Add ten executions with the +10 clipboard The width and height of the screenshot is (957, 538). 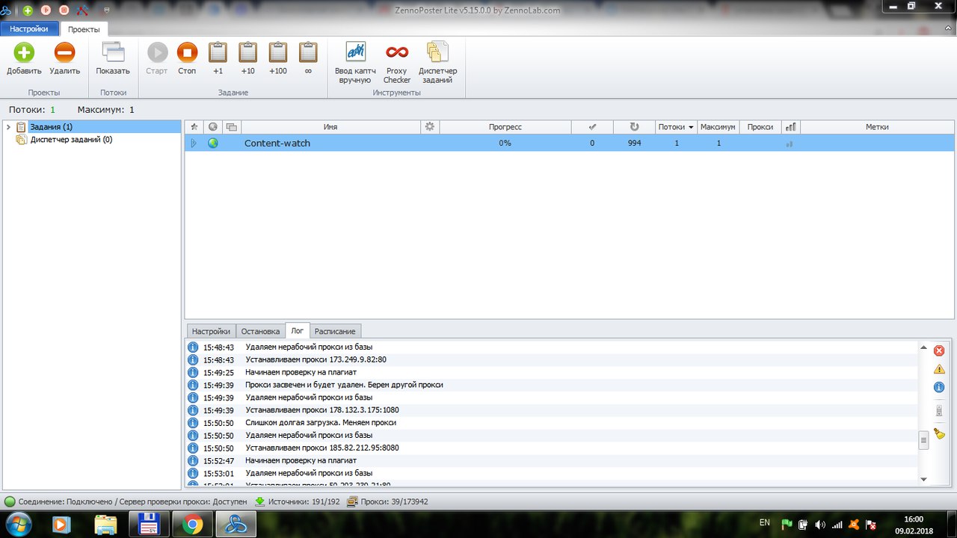(247, 59)
